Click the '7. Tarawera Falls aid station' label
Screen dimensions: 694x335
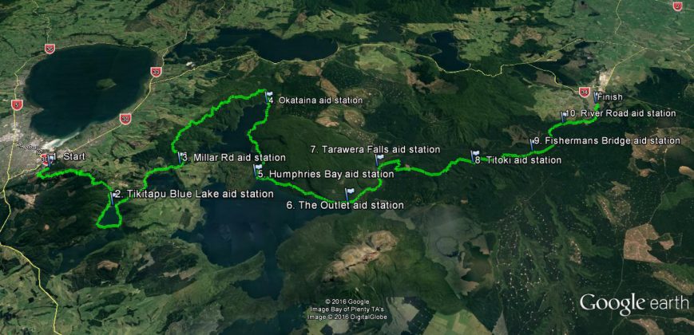tap(375, 149)
